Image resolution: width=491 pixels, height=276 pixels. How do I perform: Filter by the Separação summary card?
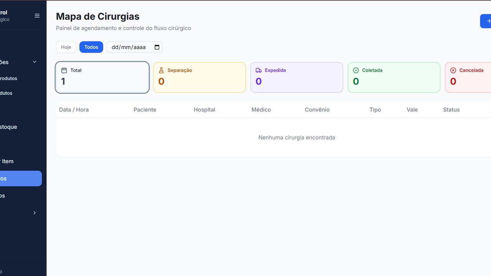tap(199, 77)
